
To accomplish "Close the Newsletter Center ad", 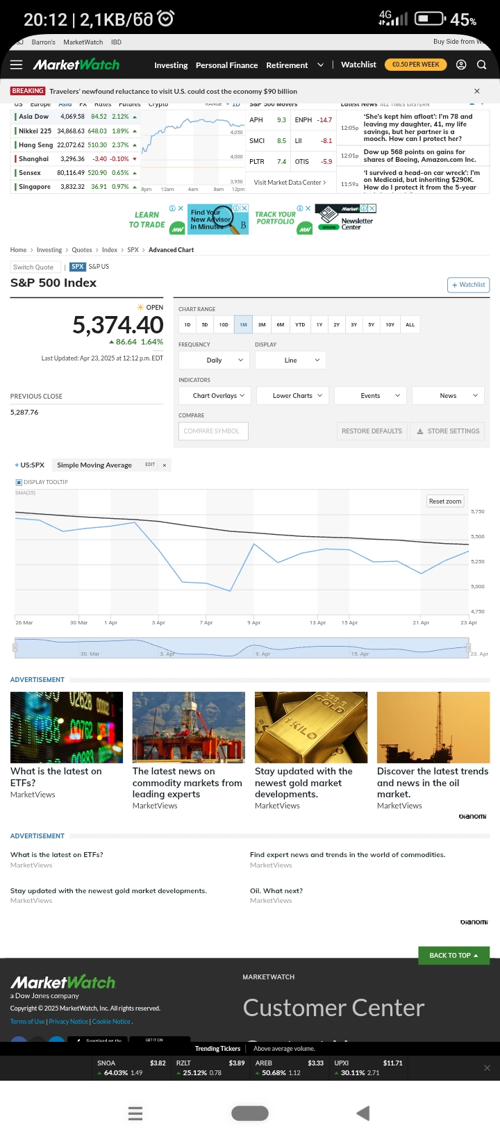I will click(372, 208).
